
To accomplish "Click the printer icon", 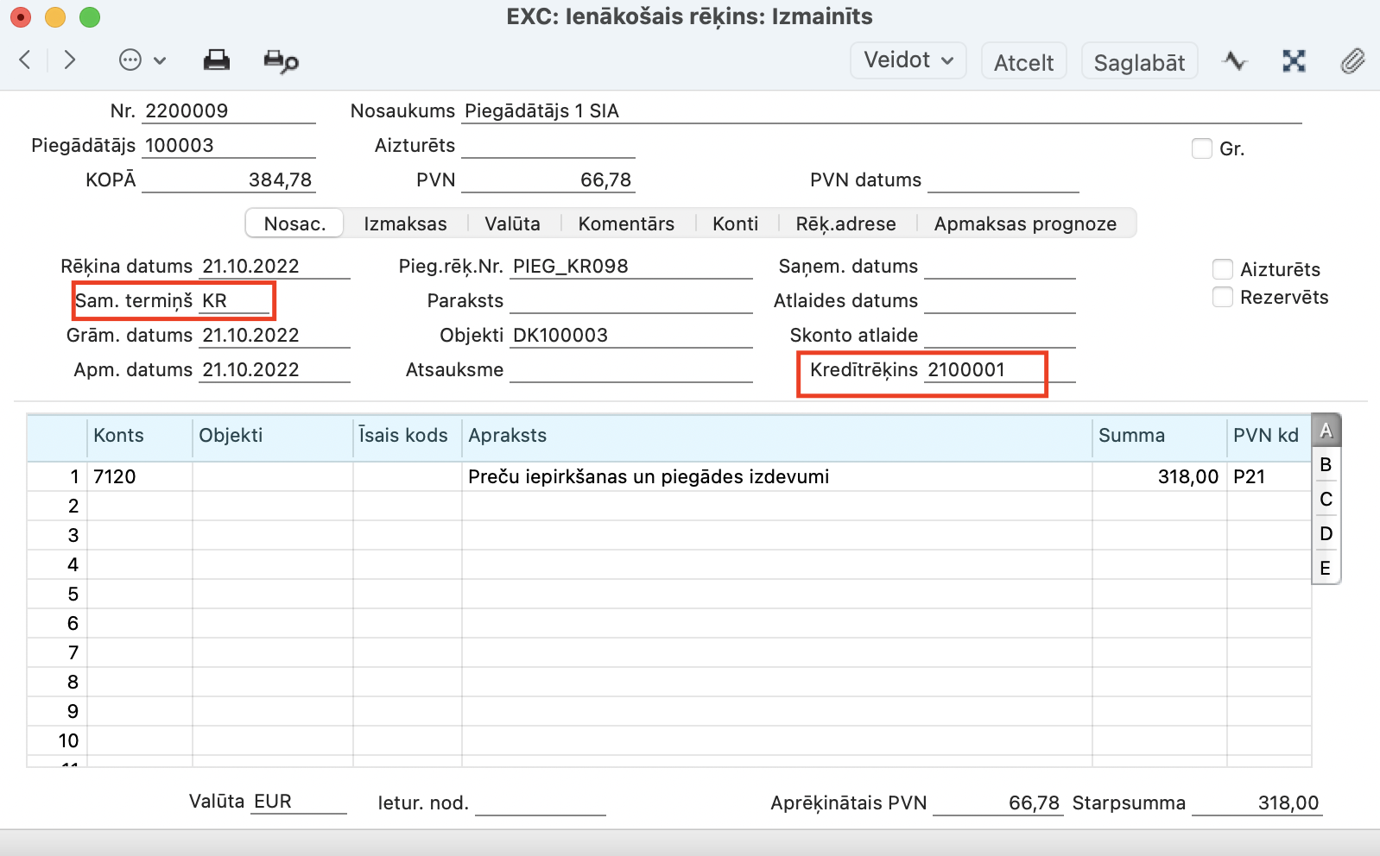I will click(x=216, y=60).
